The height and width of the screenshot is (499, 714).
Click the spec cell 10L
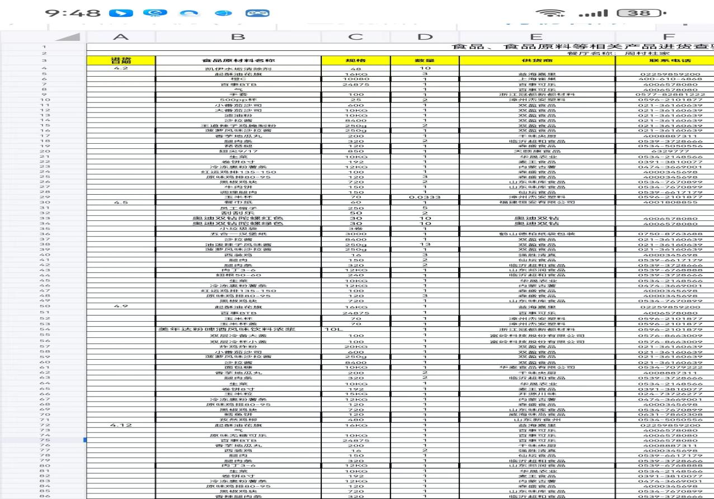point(356,330)
